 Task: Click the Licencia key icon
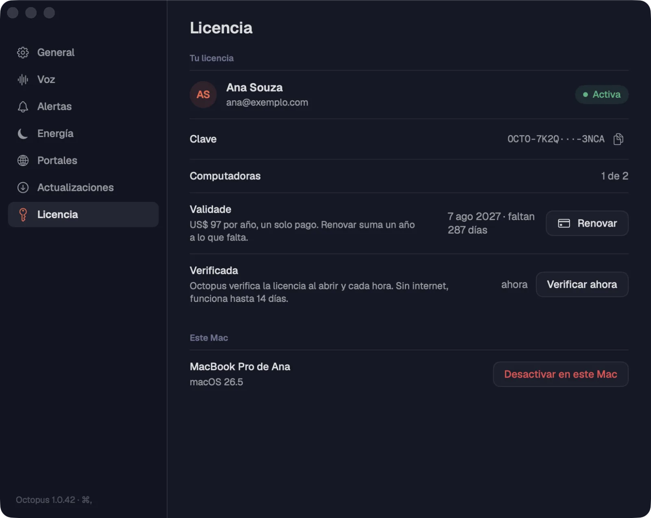23,214
